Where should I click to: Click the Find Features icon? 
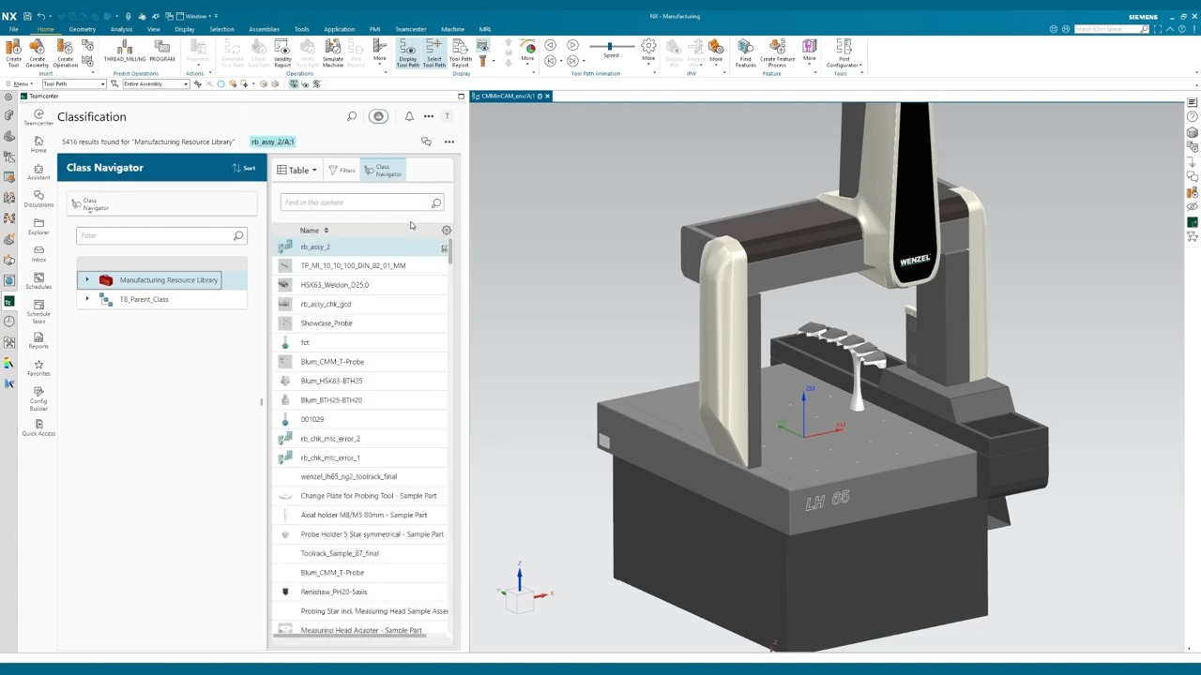pos(745,52)
